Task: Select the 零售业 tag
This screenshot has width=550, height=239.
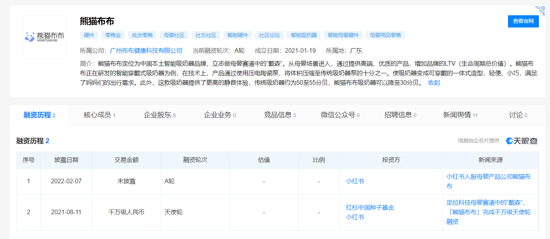Action: tap(113, 35)
